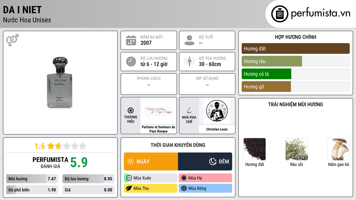Click the nose icon above Nhà pha chế
Image resolution: width=356 pixels, height=200 pixels.
(189, 110)
